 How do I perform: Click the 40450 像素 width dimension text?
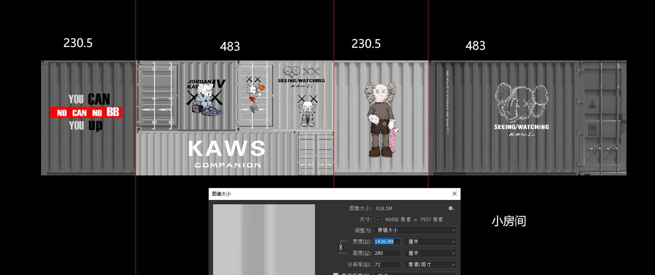pyautogui.click(x=398, y=219)
